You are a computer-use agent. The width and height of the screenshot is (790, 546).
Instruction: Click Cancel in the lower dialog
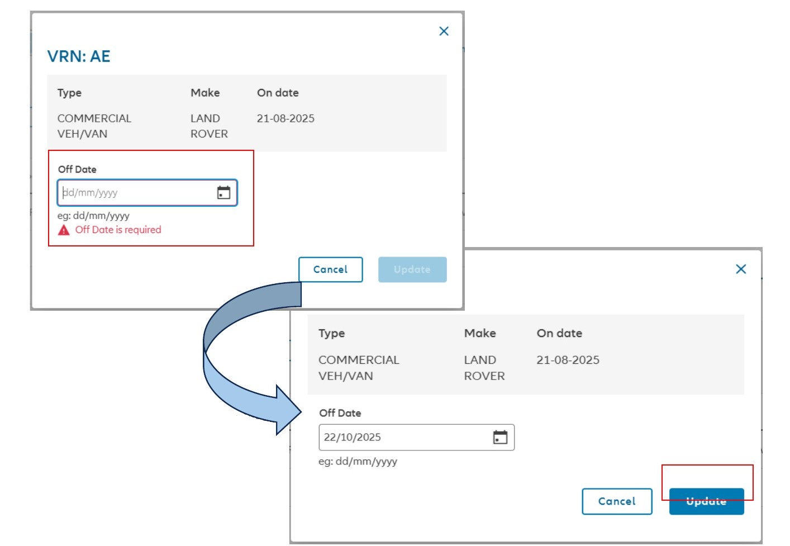(617, 501)
